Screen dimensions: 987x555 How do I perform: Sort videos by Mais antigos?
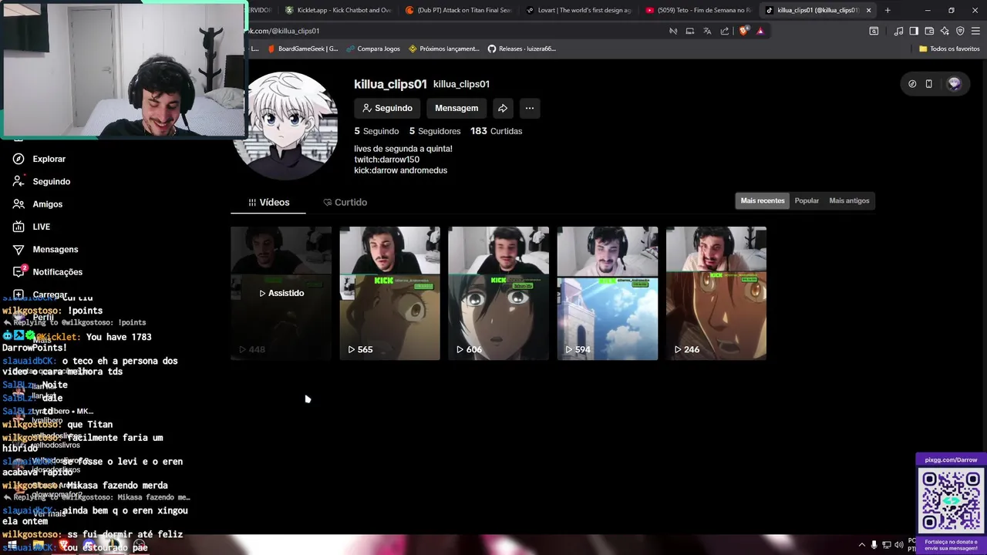pyautogui.click(x=849, y=200)
